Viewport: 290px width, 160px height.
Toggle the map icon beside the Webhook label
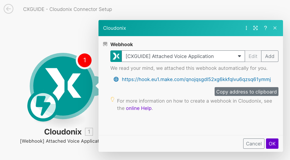[105, 44]
